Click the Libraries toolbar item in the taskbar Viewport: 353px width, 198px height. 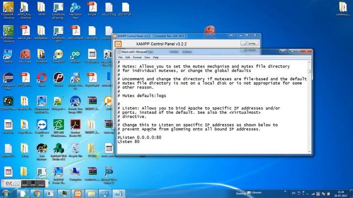[x=254, y=193]
